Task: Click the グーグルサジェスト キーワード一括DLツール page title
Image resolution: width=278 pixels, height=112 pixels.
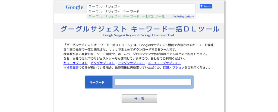Action: [140, 29]
